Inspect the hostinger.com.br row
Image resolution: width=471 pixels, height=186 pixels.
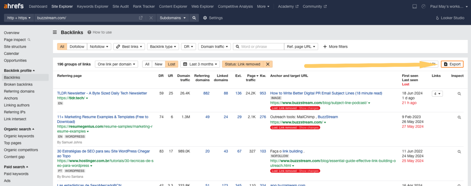(459, 151)
